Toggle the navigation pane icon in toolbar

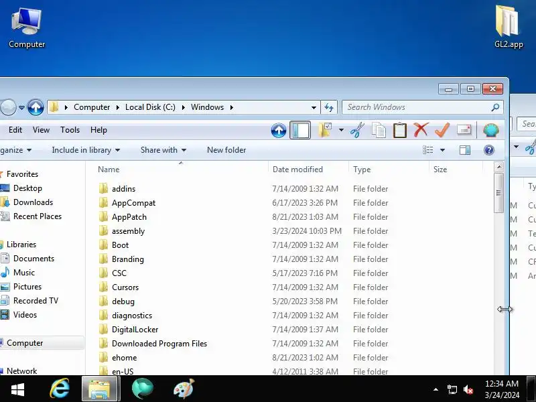pos(300,130)
